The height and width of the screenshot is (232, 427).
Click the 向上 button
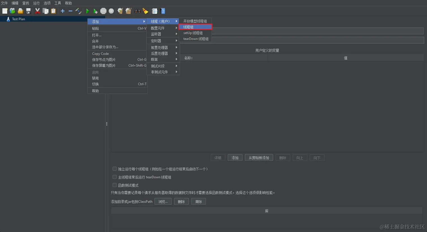300,158
